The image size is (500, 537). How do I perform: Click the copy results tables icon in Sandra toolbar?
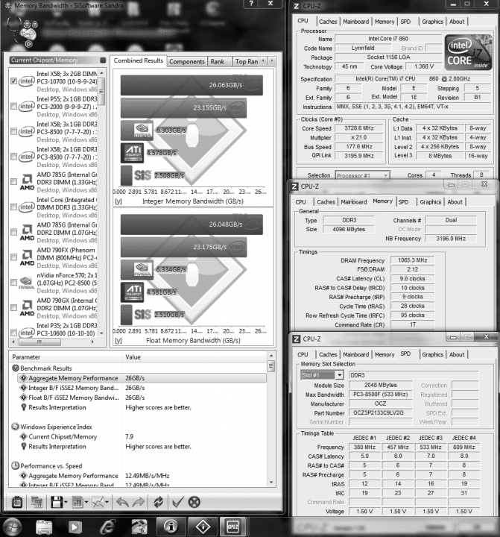click(37, 503)
